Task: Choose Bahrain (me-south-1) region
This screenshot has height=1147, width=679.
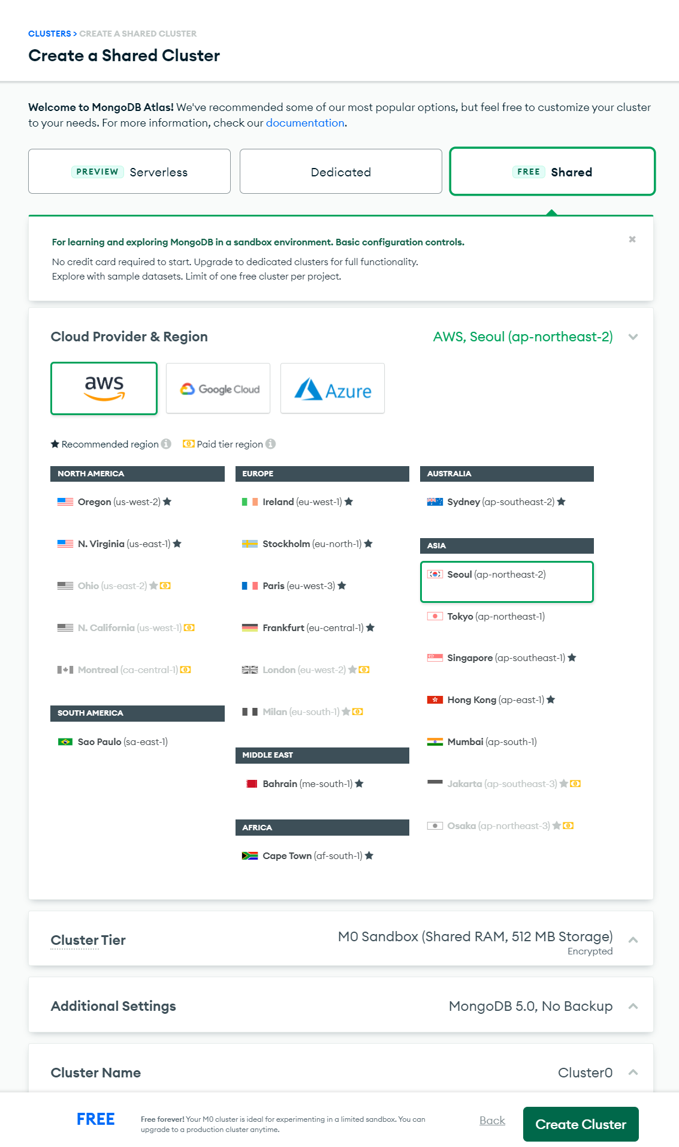Action: (322, 784)
